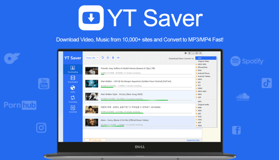
Task: Click the Instagram logo
Action: pos(41,128)
